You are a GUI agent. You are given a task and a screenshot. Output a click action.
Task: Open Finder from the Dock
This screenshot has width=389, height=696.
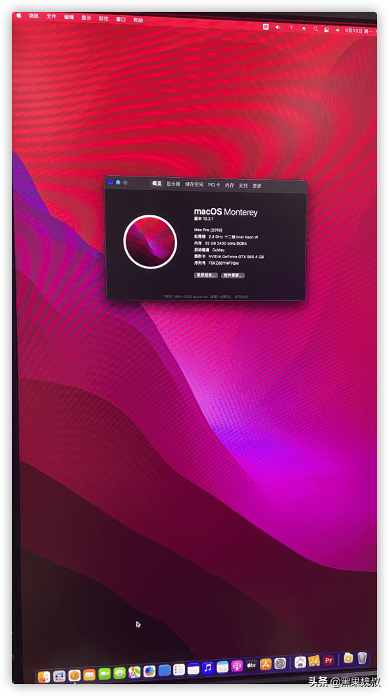[44, 676]
